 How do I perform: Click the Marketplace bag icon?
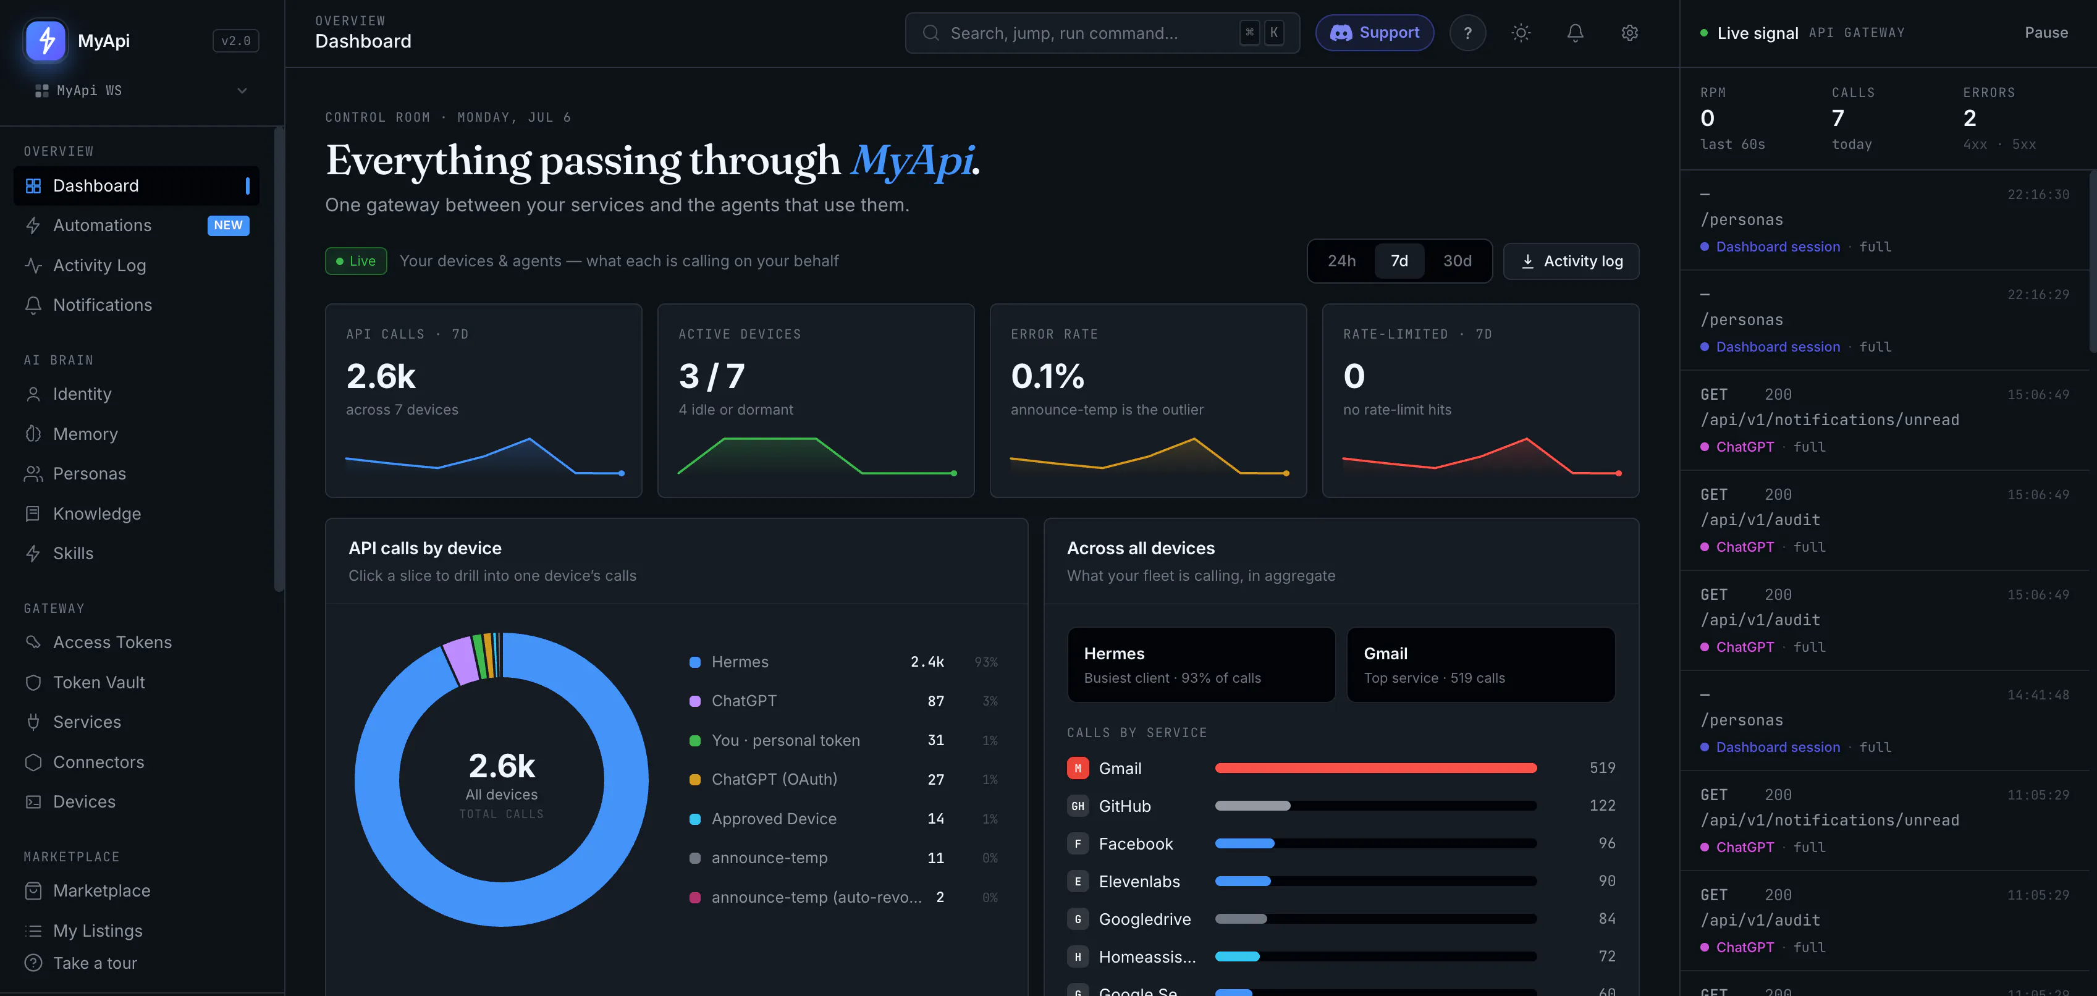[33, 891]
